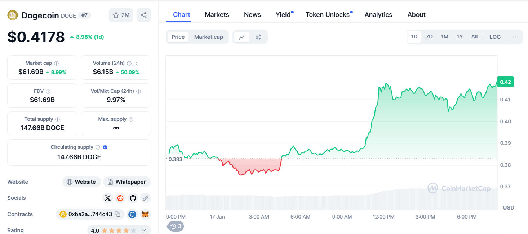
Task: Click market cap value $61.69B
Action: [x=31, y=72]
